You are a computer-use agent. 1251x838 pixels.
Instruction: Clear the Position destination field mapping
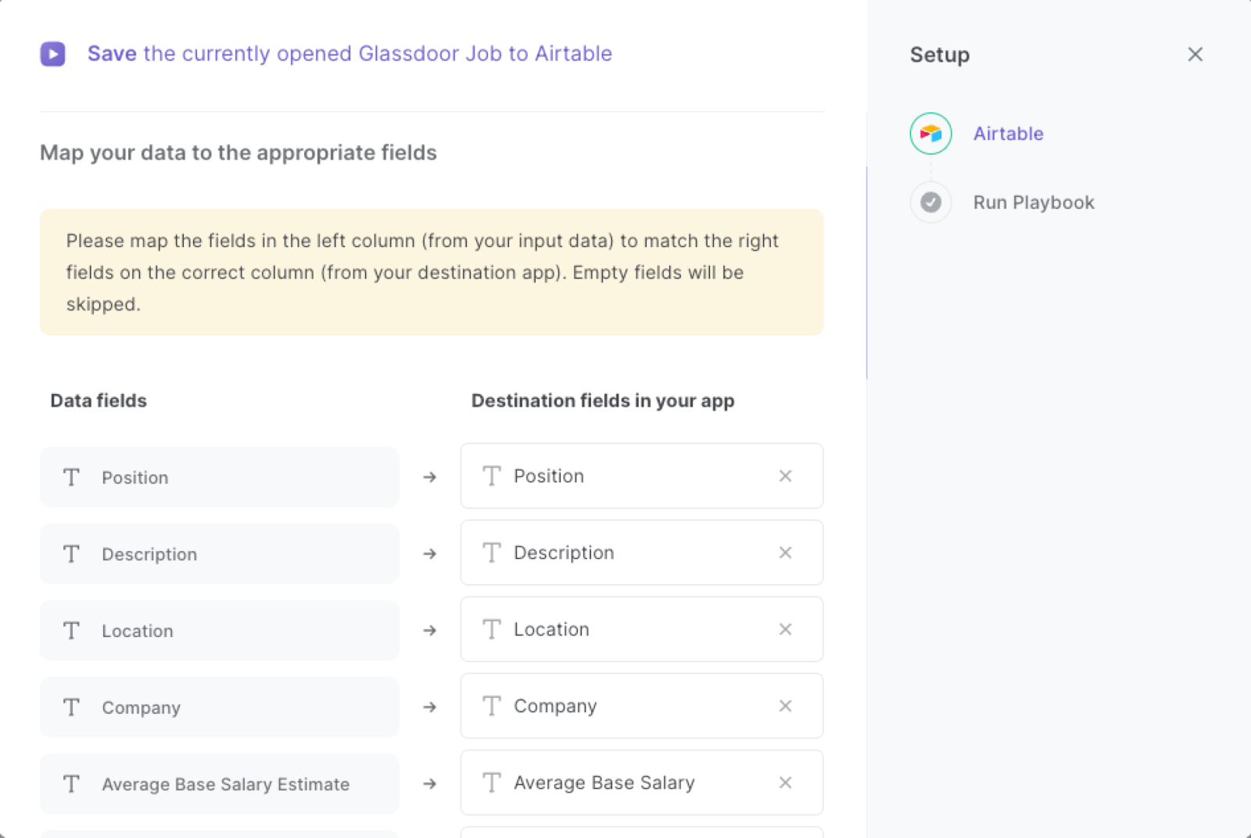click(x=786, y=476)
